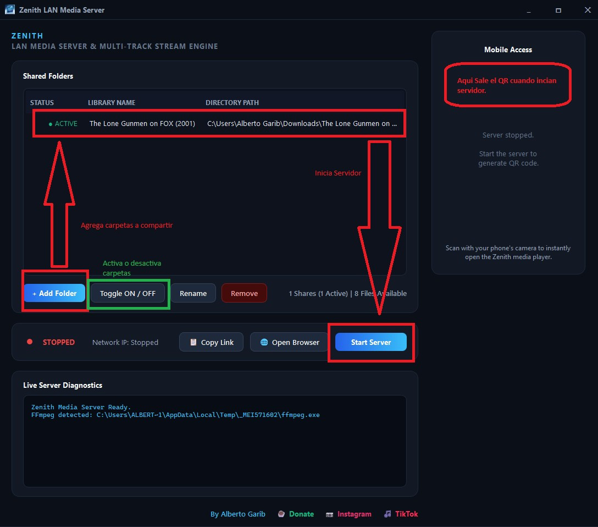Image resolution: width=598 pixels, height=527 pixels.
Task: Click the green ACTIVE status indicator
Action: [x=63, y=124]
